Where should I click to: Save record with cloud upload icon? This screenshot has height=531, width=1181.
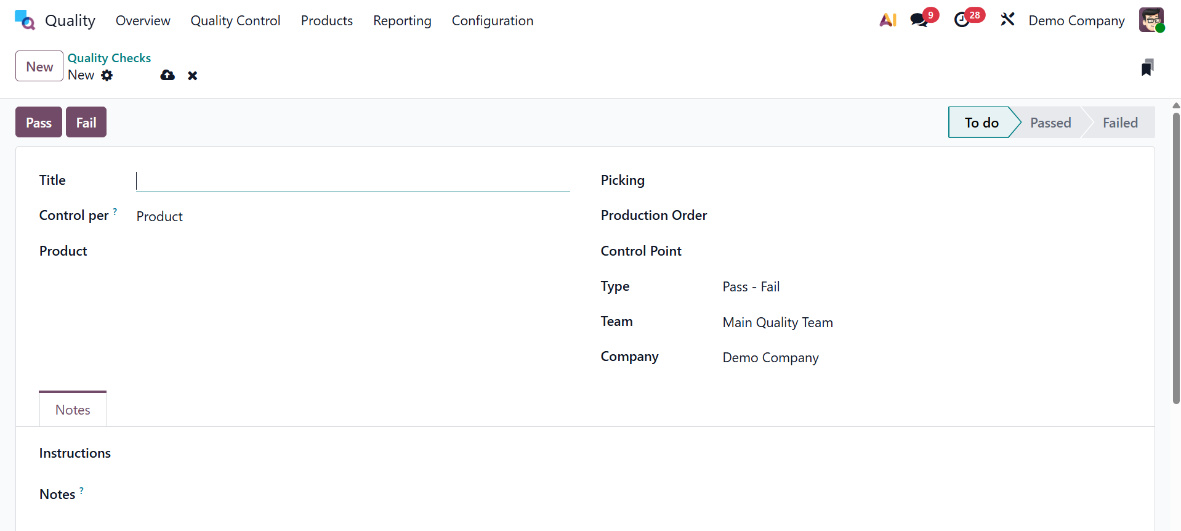point(167,75)
